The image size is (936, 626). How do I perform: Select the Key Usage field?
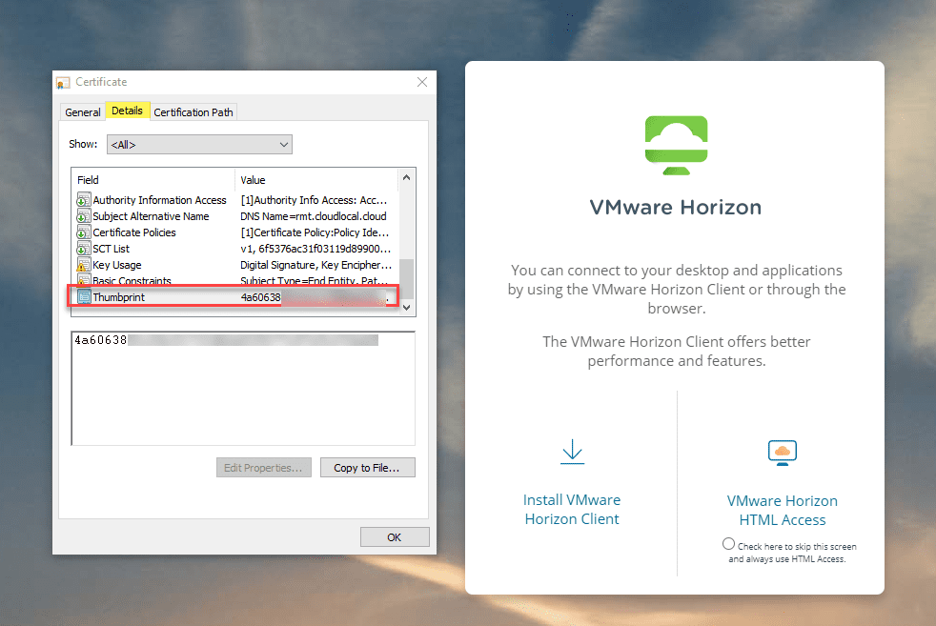point(234,265)
